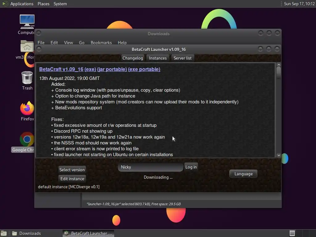Click the changelog scrollbar up arrow
Screen dimensions: 316x237
279,65
